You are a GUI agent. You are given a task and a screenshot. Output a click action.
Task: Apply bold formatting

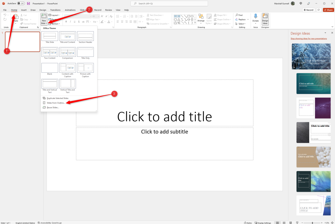tap(66, 21)
